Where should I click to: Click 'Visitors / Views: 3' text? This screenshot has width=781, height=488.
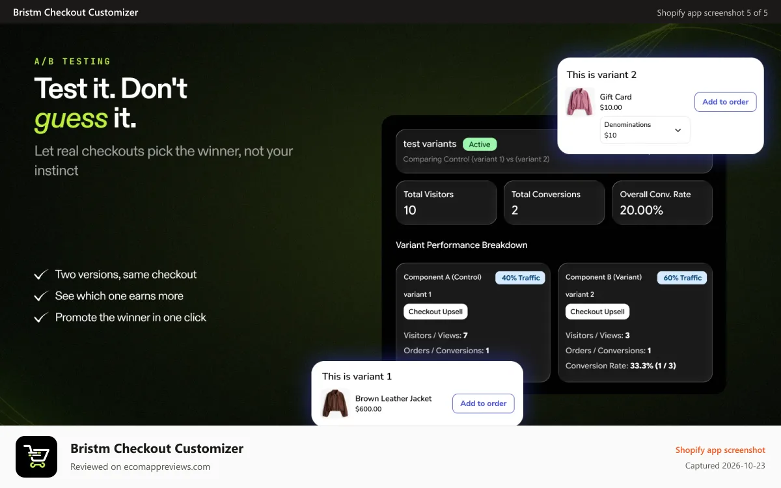click(x=597, y=336)
